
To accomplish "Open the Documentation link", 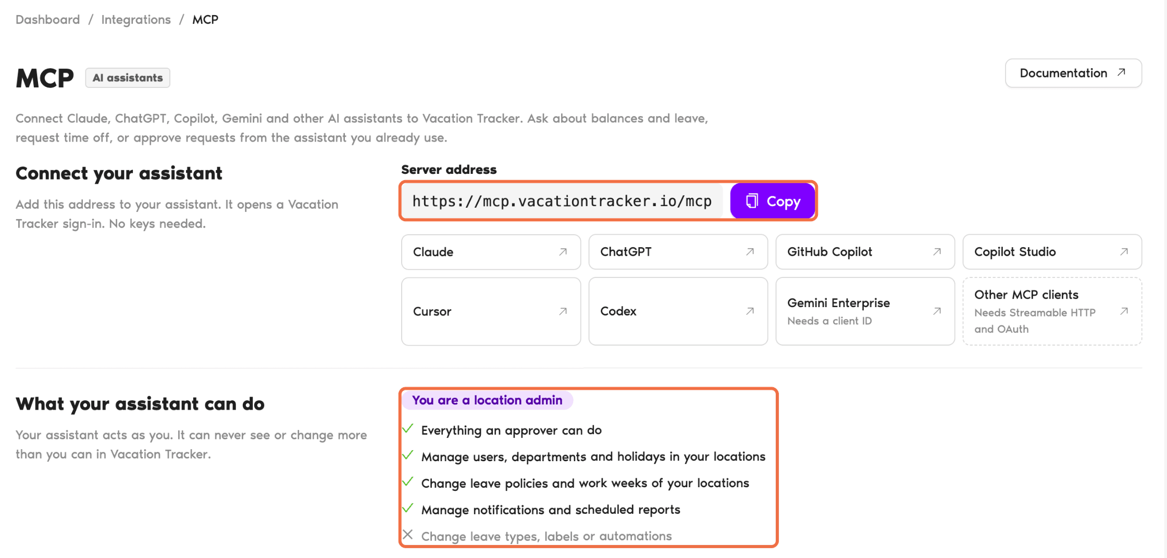I will 1073,73.
